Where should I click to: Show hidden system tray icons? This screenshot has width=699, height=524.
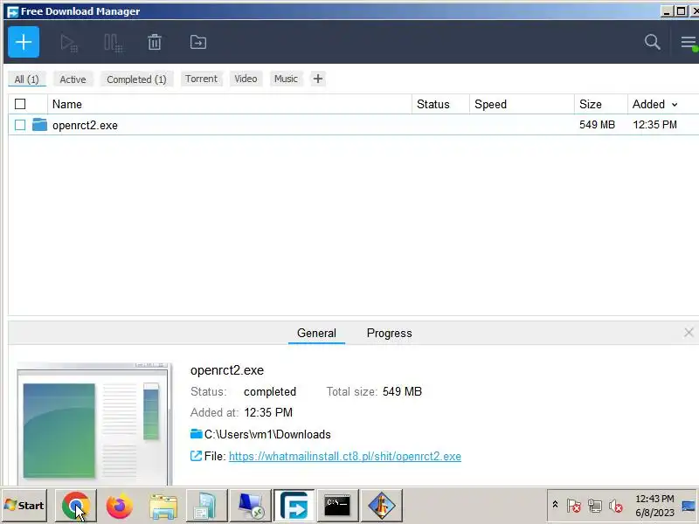coord(555,505)
